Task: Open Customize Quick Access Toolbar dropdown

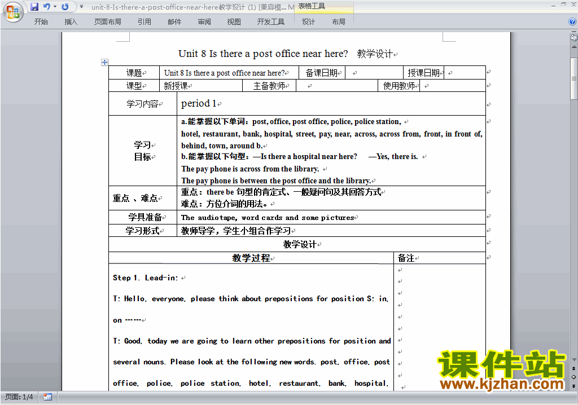Action: (81, 7)
